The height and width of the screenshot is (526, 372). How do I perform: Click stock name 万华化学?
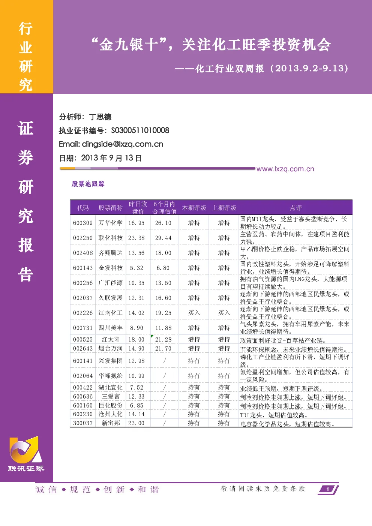(111, 223)
